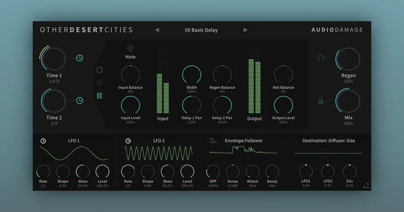Click the Envelope Follower step icon
The height and width of the screenshot is (212, 404).
(x=213, y=141)
